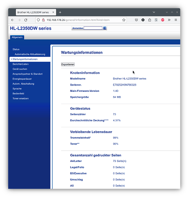Show more toolbar items chevron
Screen dimensions: 188x197
[169, 20]
